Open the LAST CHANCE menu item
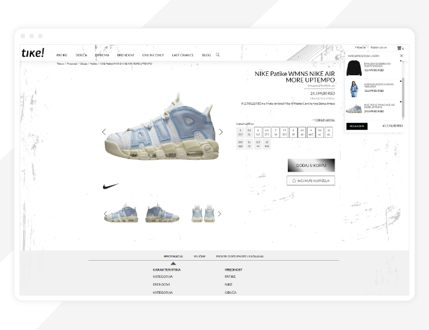This screenshot has width=429, height=330. pyautogui.click(x=182, y=55)
